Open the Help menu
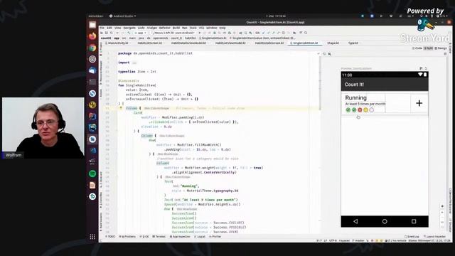The image size is (455, 256). pyautogui.click(x=223, y=28)
